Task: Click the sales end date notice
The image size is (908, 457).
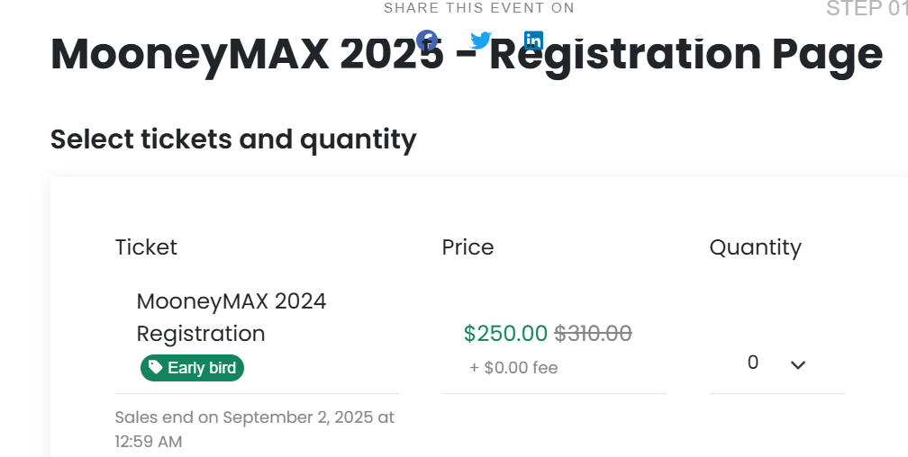Action: (255, 429)
